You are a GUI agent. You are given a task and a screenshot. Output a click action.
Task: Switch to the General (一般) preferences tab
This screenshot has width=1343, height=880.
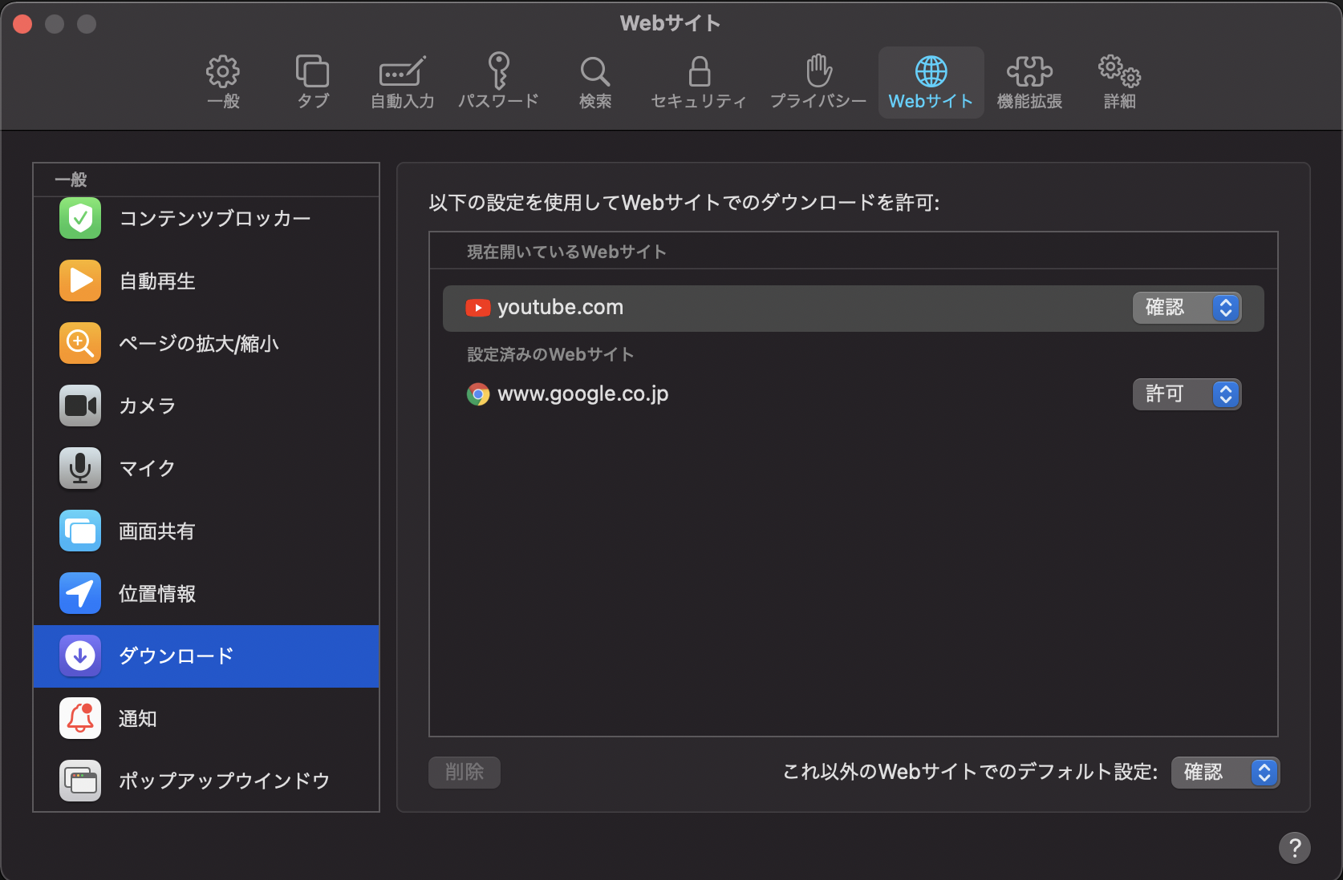pos(223,82)
